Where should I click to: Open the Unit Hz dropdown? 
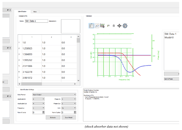69,108
